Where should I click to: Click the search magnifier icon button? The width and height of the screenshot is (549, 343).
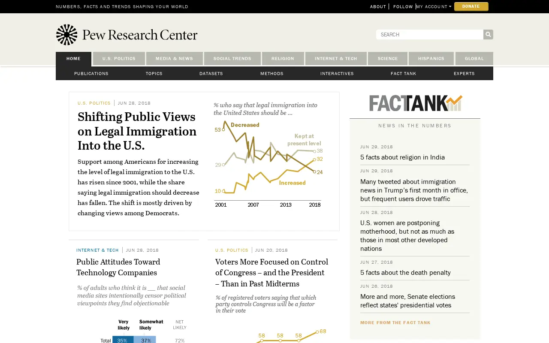point(488,34)
